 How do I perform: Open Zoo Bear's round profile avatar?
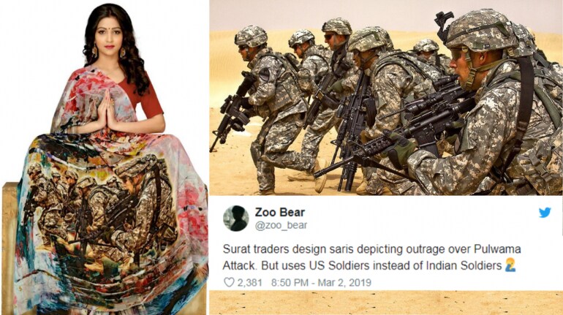tap(236, 218)
